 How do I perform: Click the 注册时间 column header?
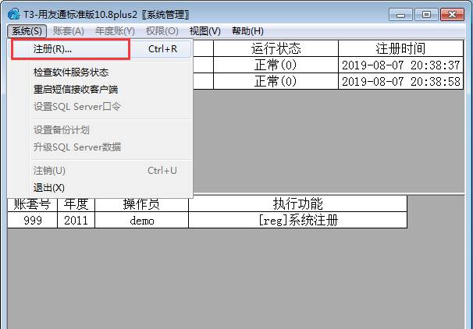[400, 48]
